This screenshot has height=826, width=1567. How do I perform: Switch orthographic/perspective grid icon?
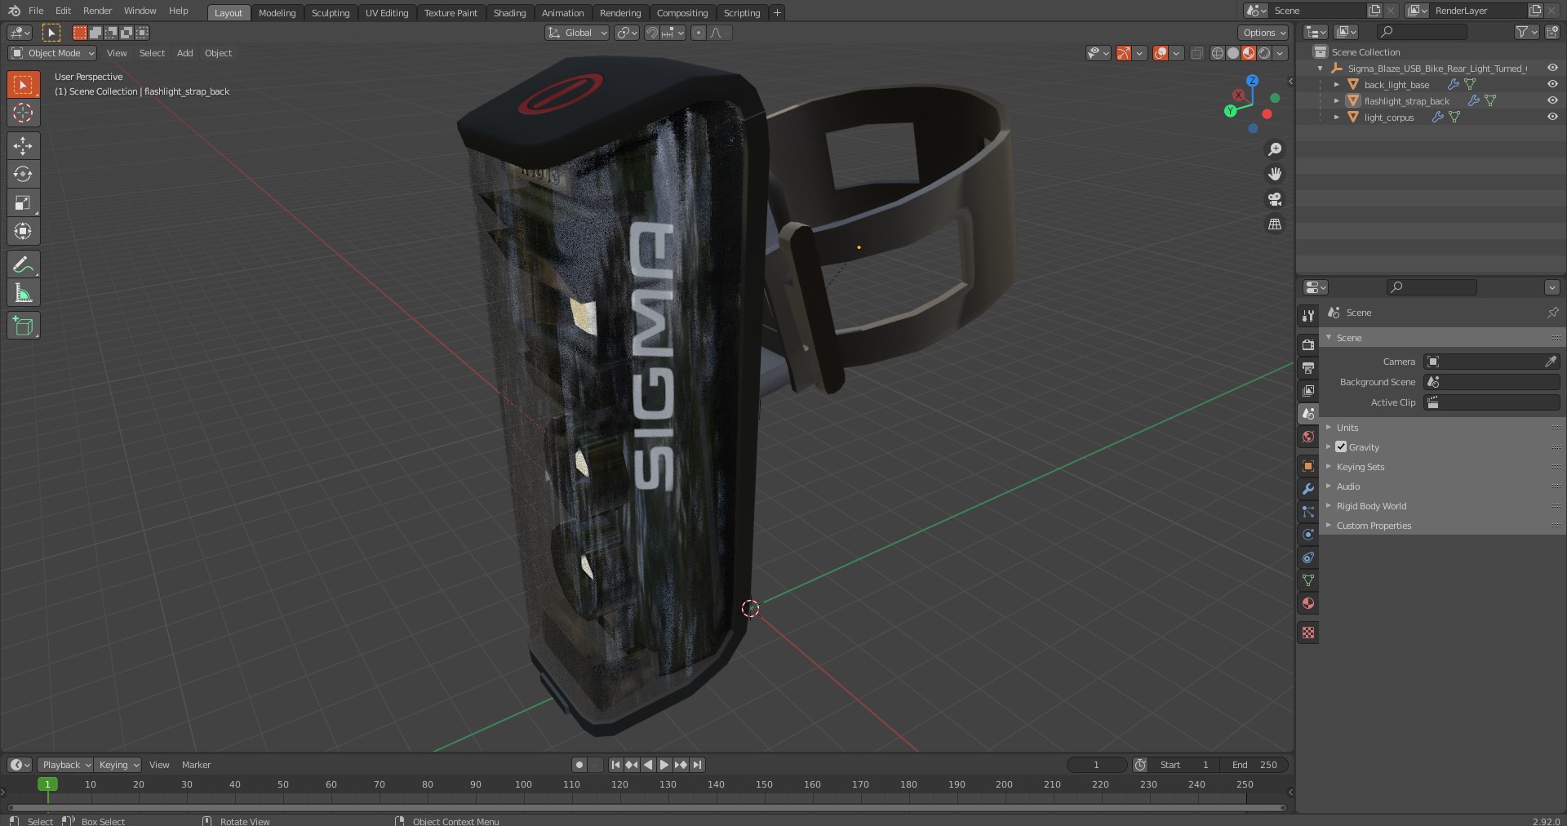point(1275,224)
